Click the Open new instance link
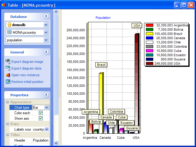This screenshot has width=196, height=147. [25, 75]
